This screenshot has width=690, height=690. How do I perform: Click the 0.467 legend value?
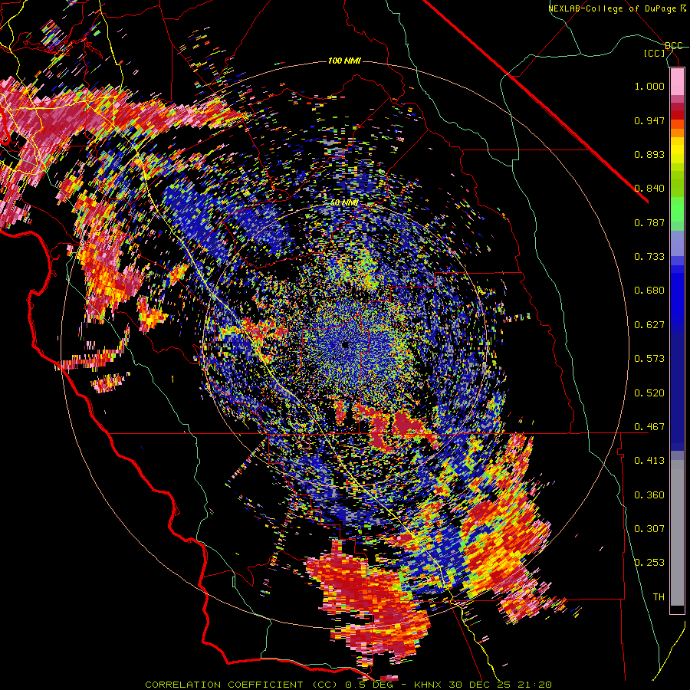pyautogui.click(x=649, y=427)
